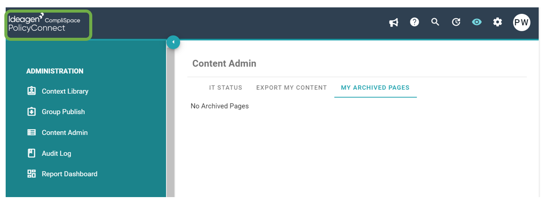Click the No Archived Pages text
This screenshot has height=201, width=541.
click(220, 106)
